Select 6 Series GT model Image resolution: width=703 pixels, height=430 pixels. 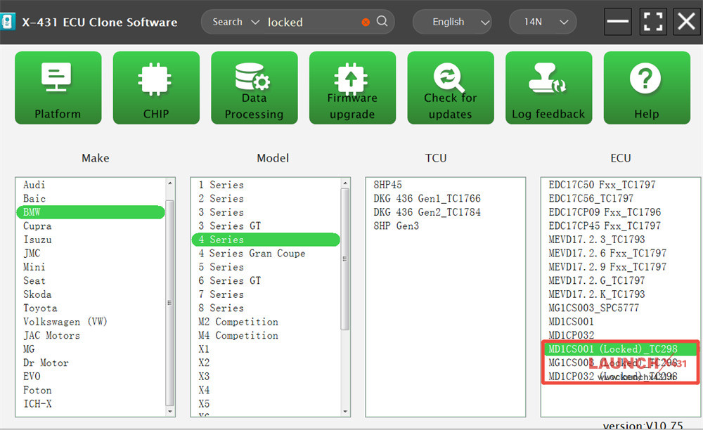pos(230,281)
